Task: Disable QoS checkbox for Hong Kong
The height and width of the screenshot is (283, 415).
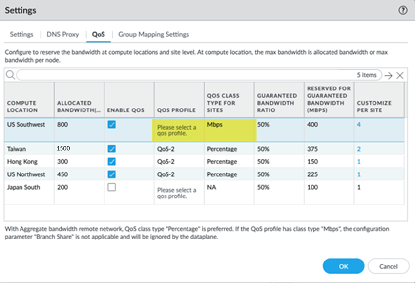Action: (x=112, y=162)
